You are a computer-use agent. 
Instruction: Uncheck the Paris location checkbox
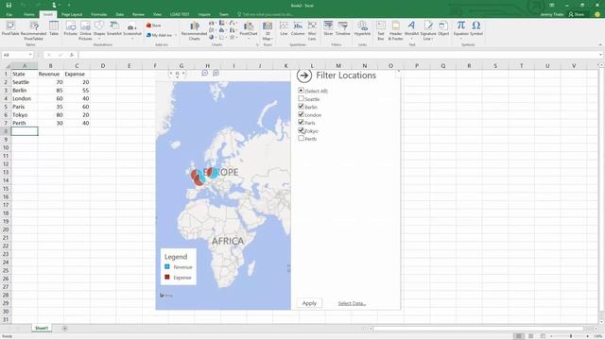coord(301,122)
